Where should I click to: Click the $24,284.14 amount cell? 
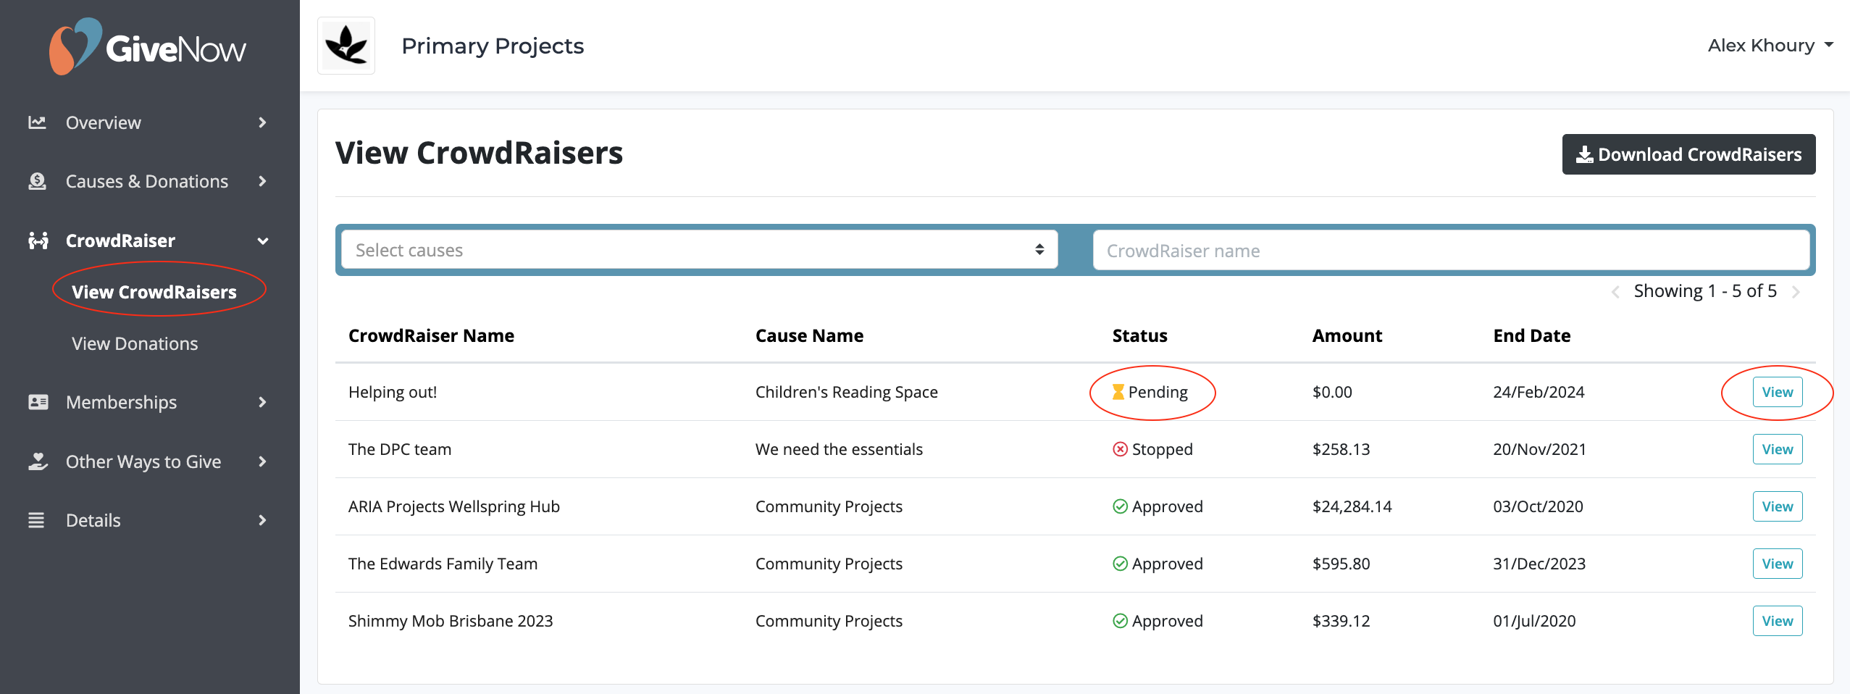coord(1352,506)
